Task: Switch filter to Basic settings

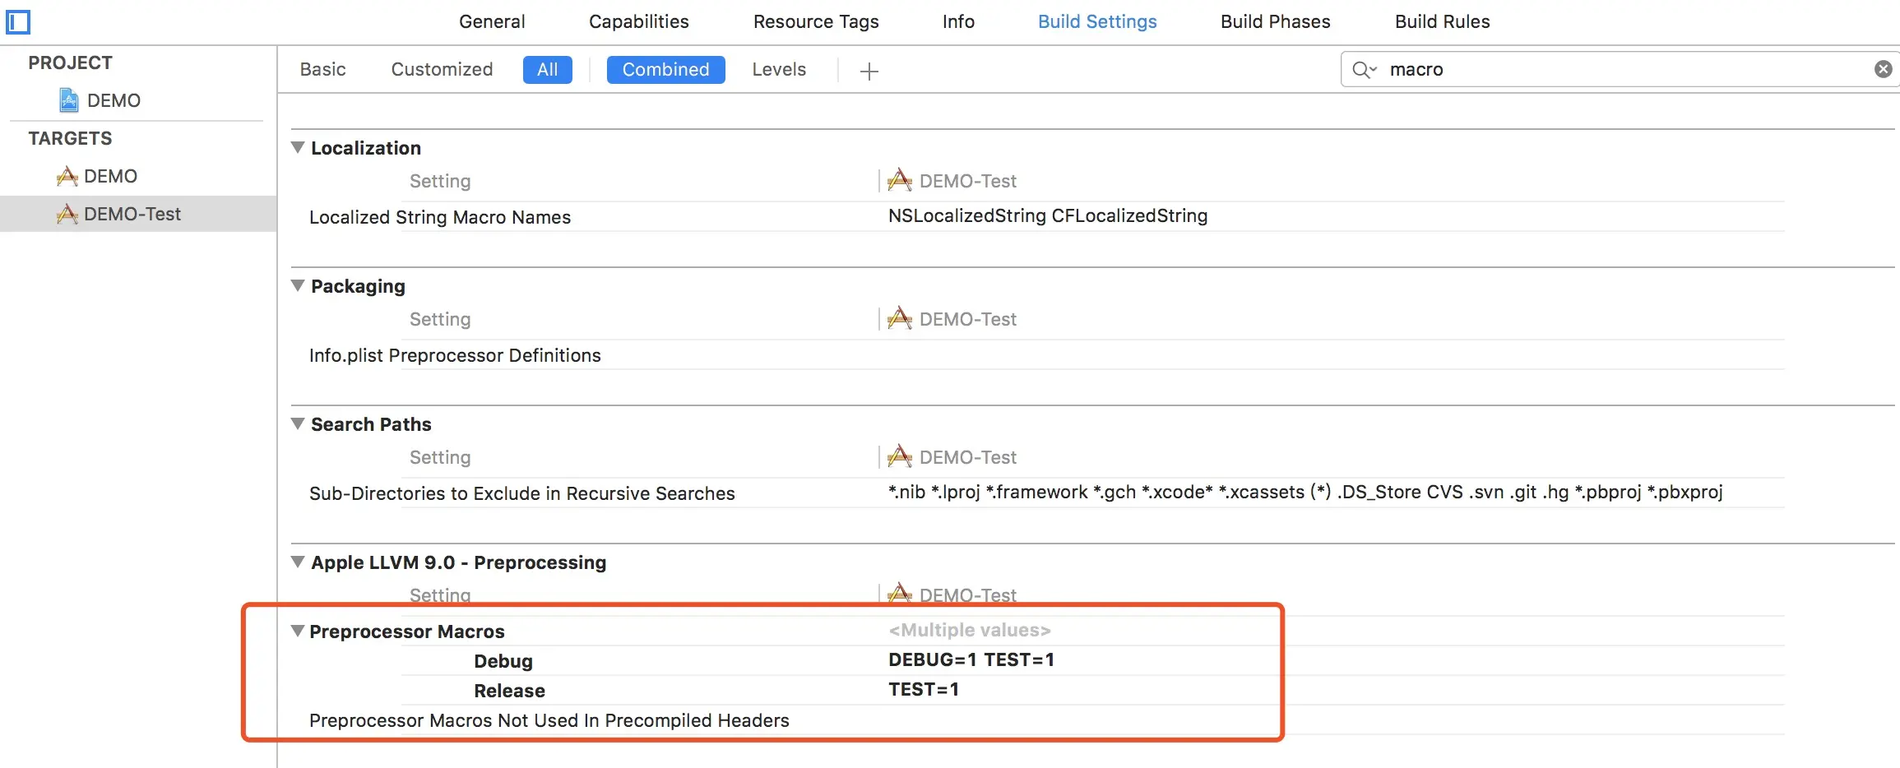Action: [322, 70]
